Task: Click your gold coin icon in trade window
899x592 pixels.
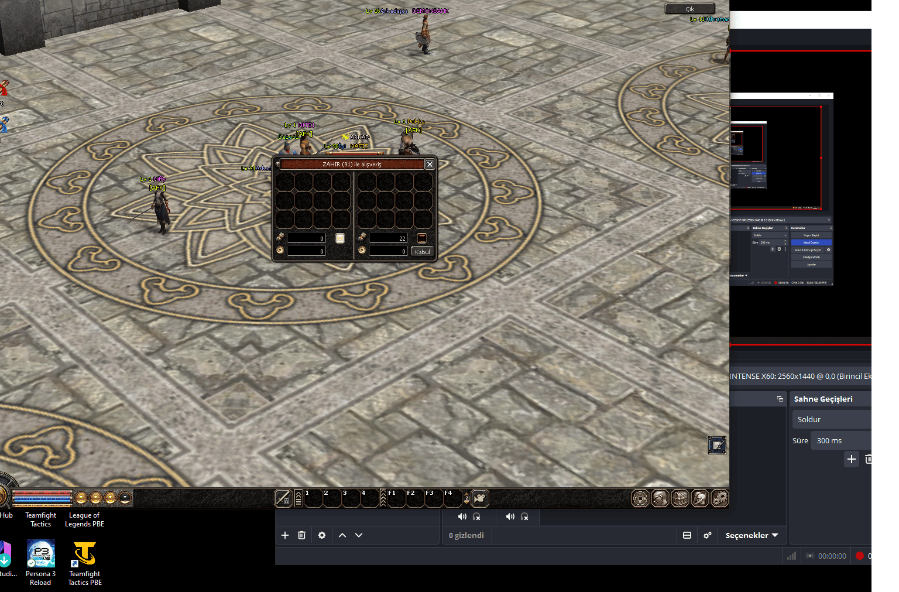Action: [x=280, y=251]
